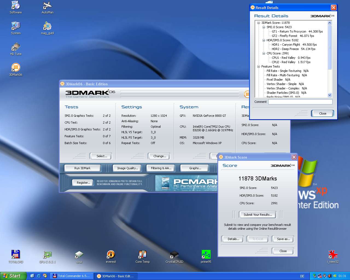This screenshot has height=280, width=350.
Task: Select Pixel Shader N/A row
Action: pyautogui.click(x=278, y=80)
